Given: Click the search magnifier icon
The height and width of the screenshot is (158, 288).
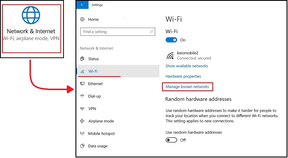Looking at the screenshot, I should (x=151, y=32).
